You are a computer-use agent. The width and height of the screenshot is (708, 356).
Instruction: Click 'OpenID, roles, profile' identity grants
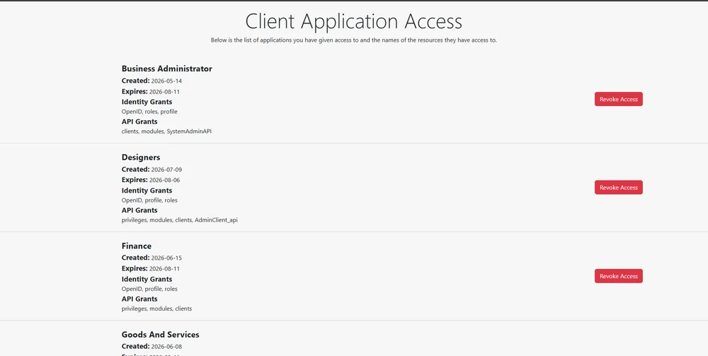click(149, 111)
